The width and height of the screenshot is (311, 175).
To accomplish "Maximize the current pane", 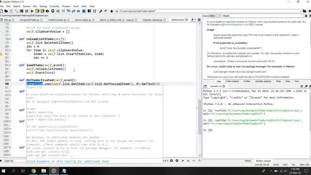I will click(89, 11).
